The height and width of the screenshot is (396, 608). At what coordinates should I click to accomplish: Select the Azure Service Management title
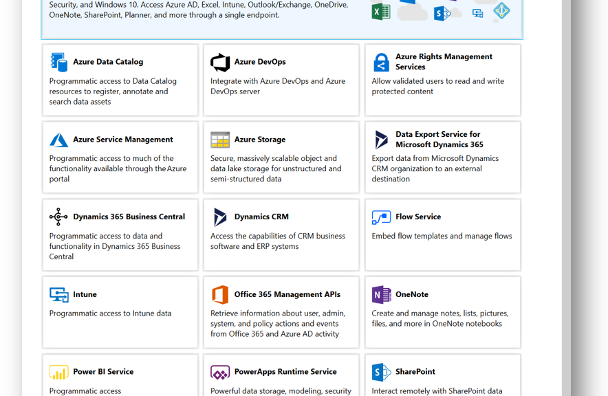point(123,140)
